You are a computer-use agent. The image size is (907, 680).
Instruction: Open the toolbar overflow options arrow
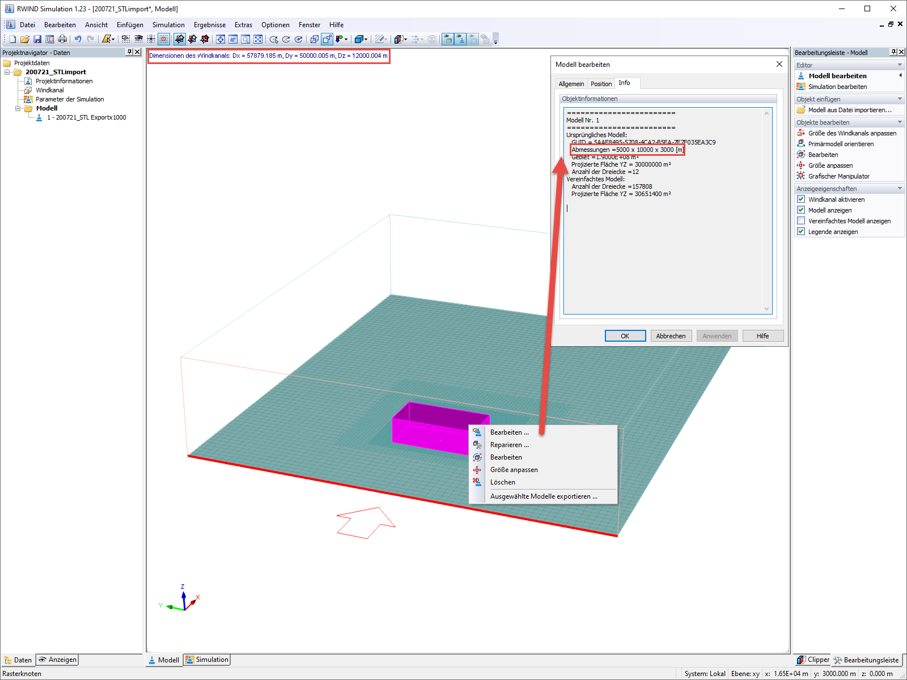[x=495, y=41]
